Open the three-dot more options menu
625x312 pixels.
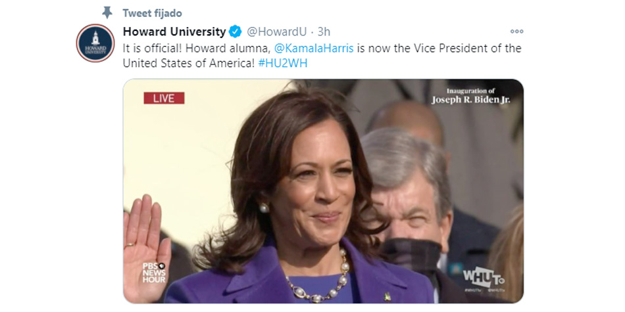(516, 32)
